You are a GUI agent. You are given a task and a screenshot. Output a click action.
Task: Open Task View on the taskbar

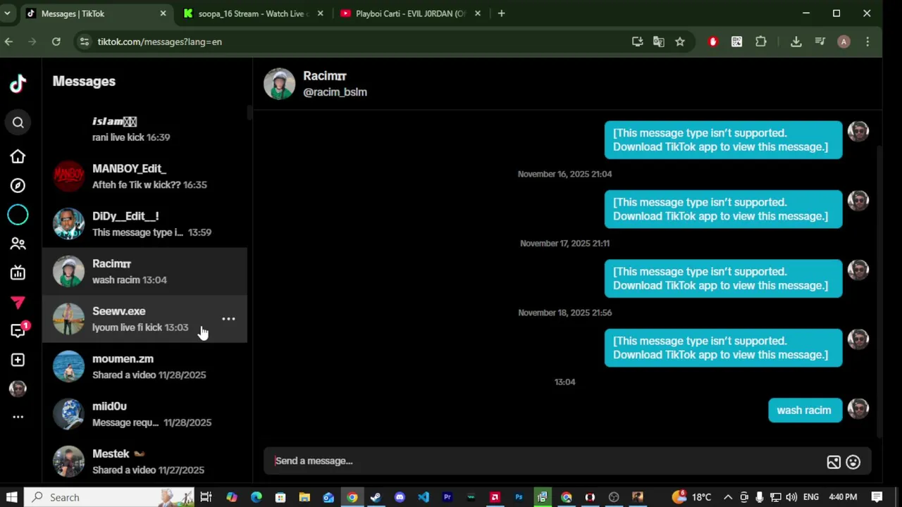[206, 497]
